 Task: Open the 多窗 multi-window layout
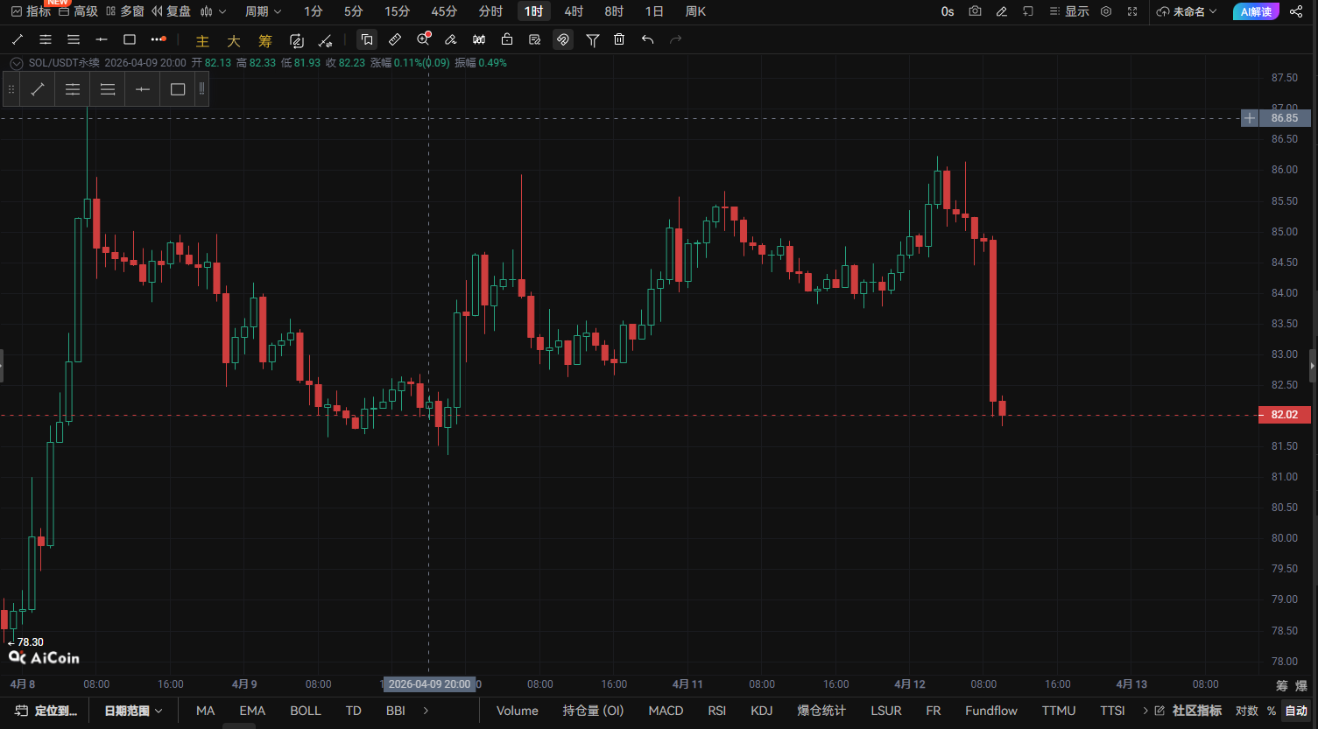[124, 11]
